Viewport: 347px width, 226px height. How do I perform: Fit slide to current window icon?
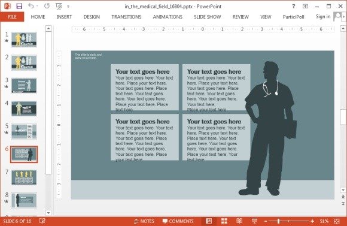click(337, 221)
